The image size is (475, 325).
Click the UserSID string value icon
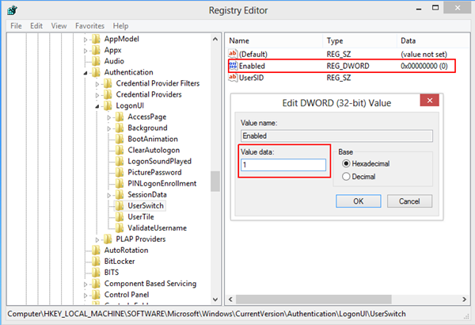click(234, 78)
